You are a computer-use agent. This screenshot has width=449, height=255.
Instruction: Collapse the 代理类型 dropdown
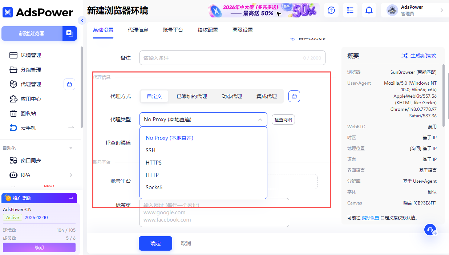260,120
